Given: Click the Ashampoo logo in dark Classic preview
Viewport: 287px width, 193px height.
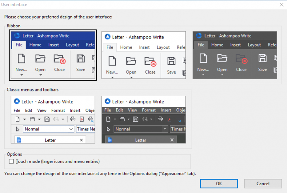Looking at the screenshot, I should (x=108, y=102).
